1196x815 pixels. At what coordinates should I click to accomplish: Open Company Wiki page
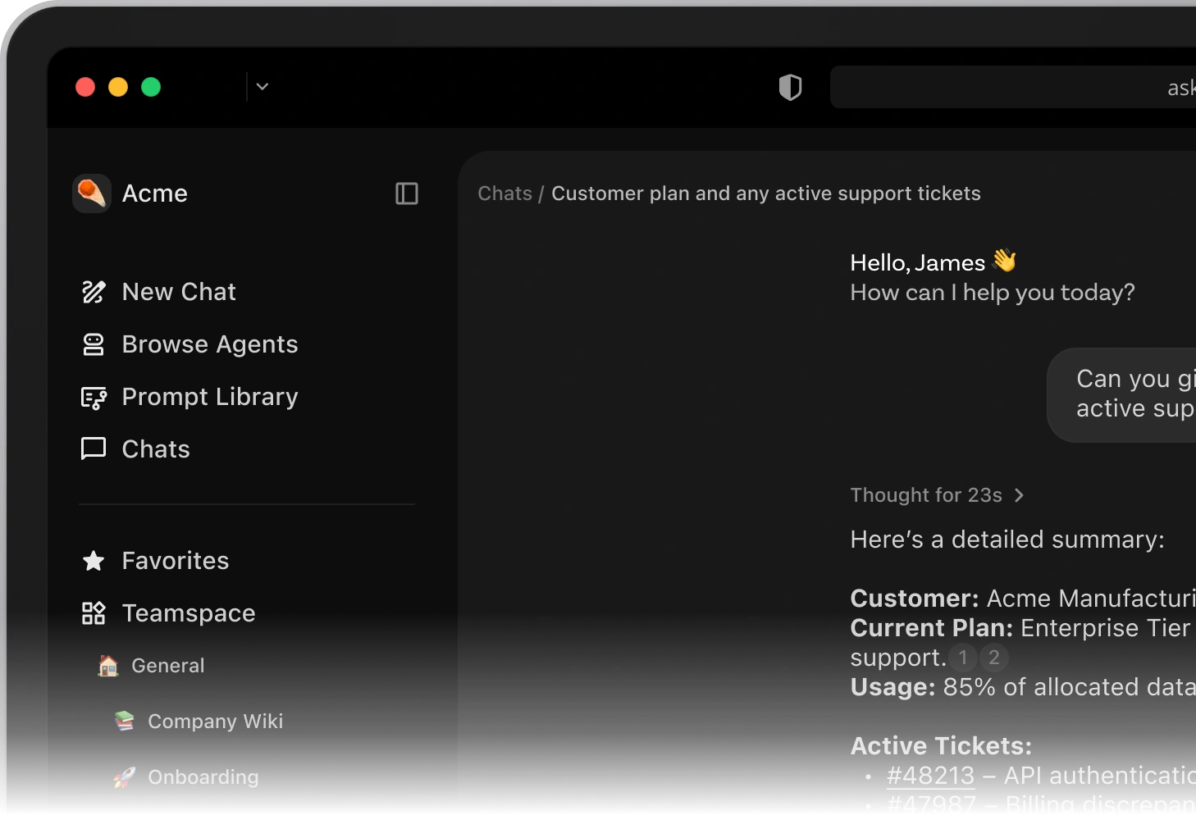click(x=216, y=722)
